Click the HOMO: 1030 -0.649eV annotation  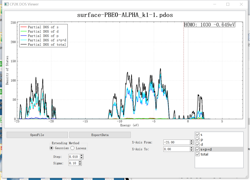[210, 25]
